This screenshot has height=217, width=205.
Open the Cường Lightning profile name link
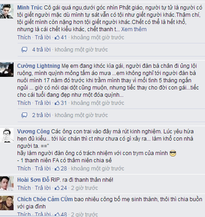[38, 66]
